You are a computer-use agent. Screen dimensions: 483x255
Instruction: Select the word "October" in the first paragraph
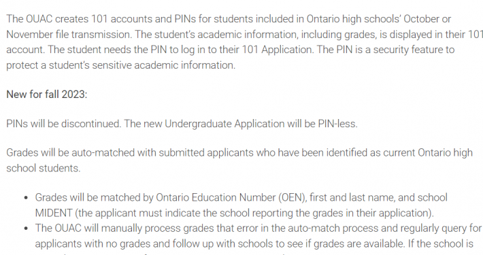(x=421, y=19)
